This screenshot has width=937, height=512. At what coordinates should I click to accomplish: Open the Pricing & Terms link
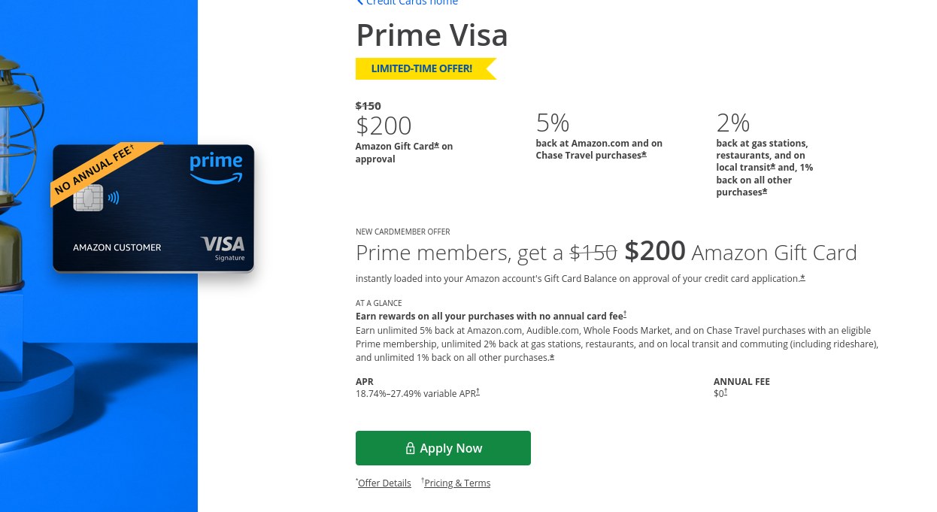coord(457,483)
